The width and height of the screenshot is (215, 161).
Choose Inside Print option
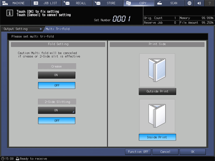pyautogui.click(x=158, y=137)
